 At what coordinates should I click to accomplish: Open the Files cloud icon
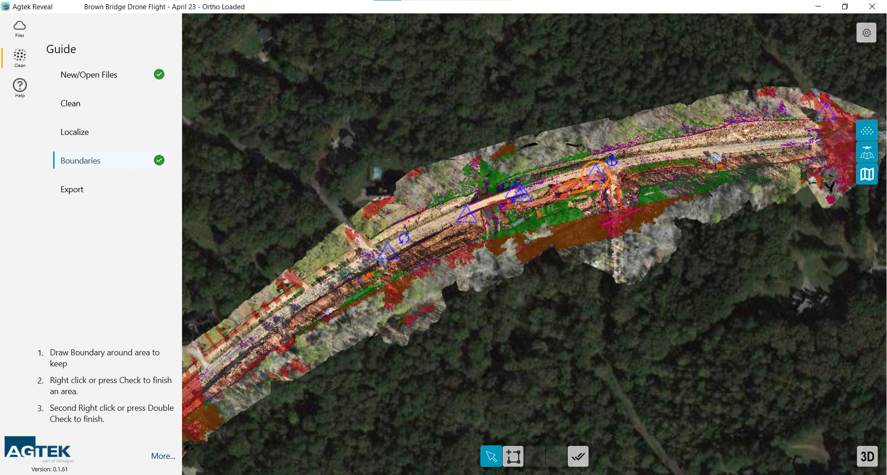tap(19, 28)
